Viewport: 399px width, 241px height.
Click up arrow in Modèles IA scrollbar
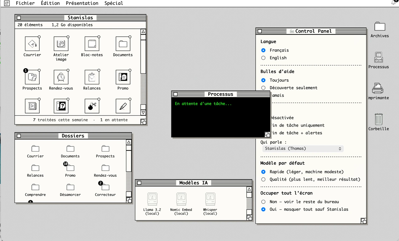point(249,189)
